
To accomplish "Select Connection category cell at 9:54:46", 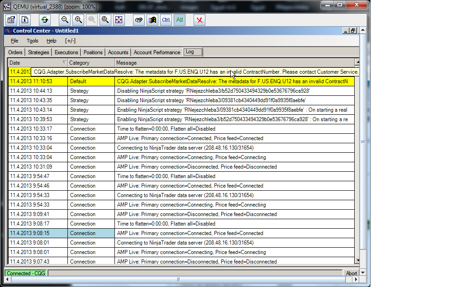I will tap(91, 186).
